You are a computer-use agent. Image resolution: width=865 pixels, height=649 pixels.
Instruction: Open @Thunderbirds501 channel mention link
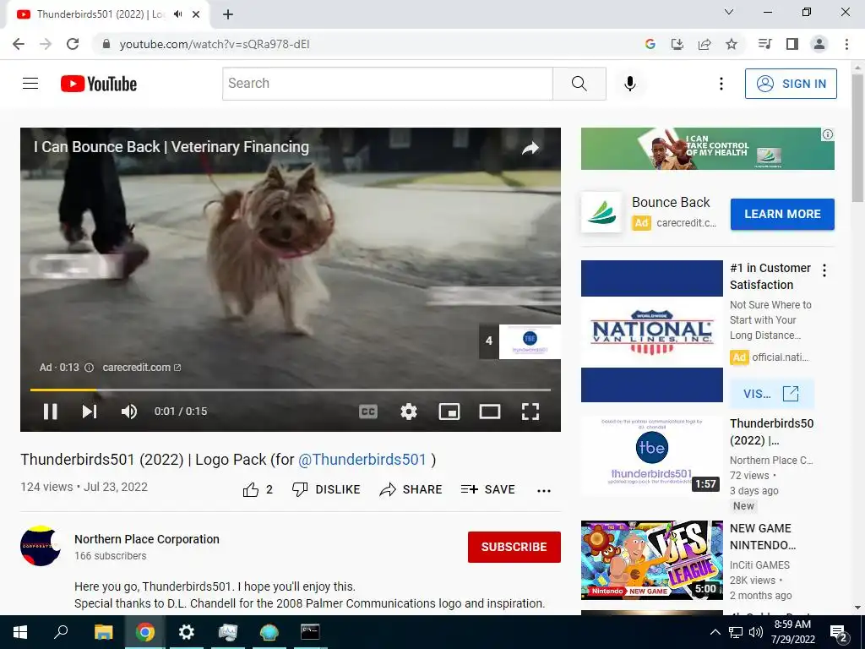pyautogui.click(x=362, y=460)
